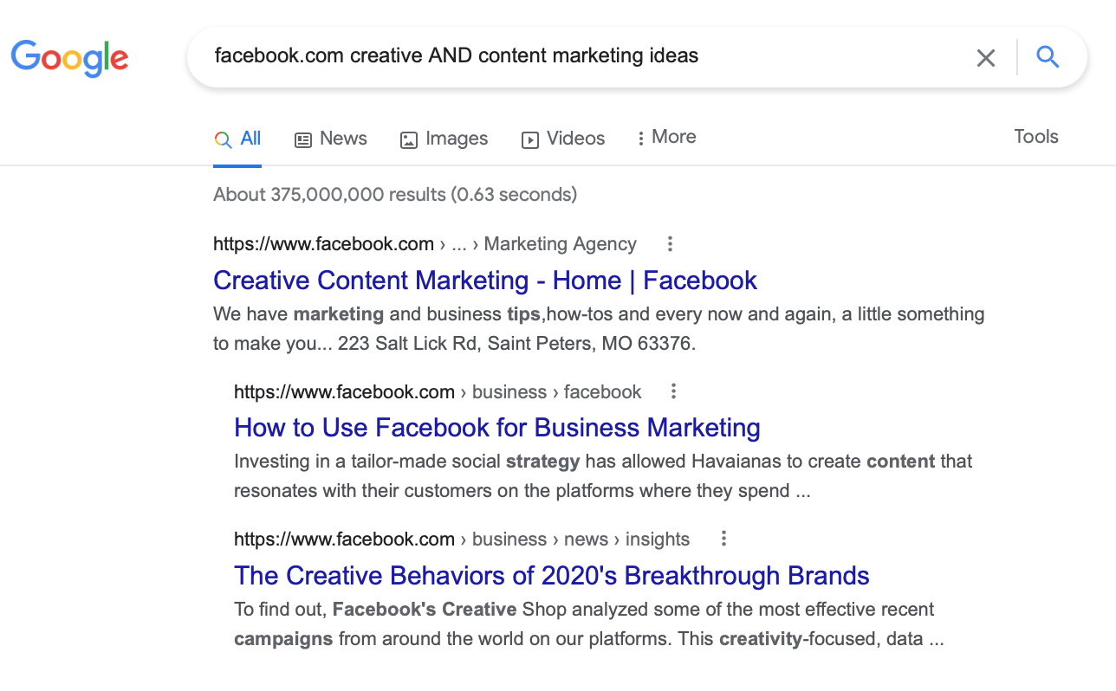
Task: Open The Creative Behaviors of 2020's Breakthrough Brands
Action: pos(551,575)
